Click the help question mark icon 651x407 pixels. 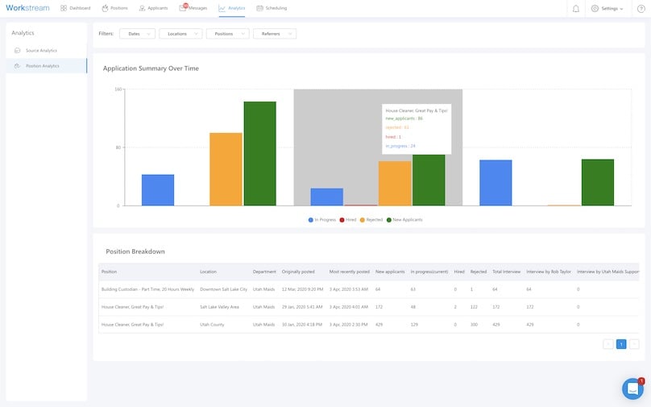tap(641, 8)
